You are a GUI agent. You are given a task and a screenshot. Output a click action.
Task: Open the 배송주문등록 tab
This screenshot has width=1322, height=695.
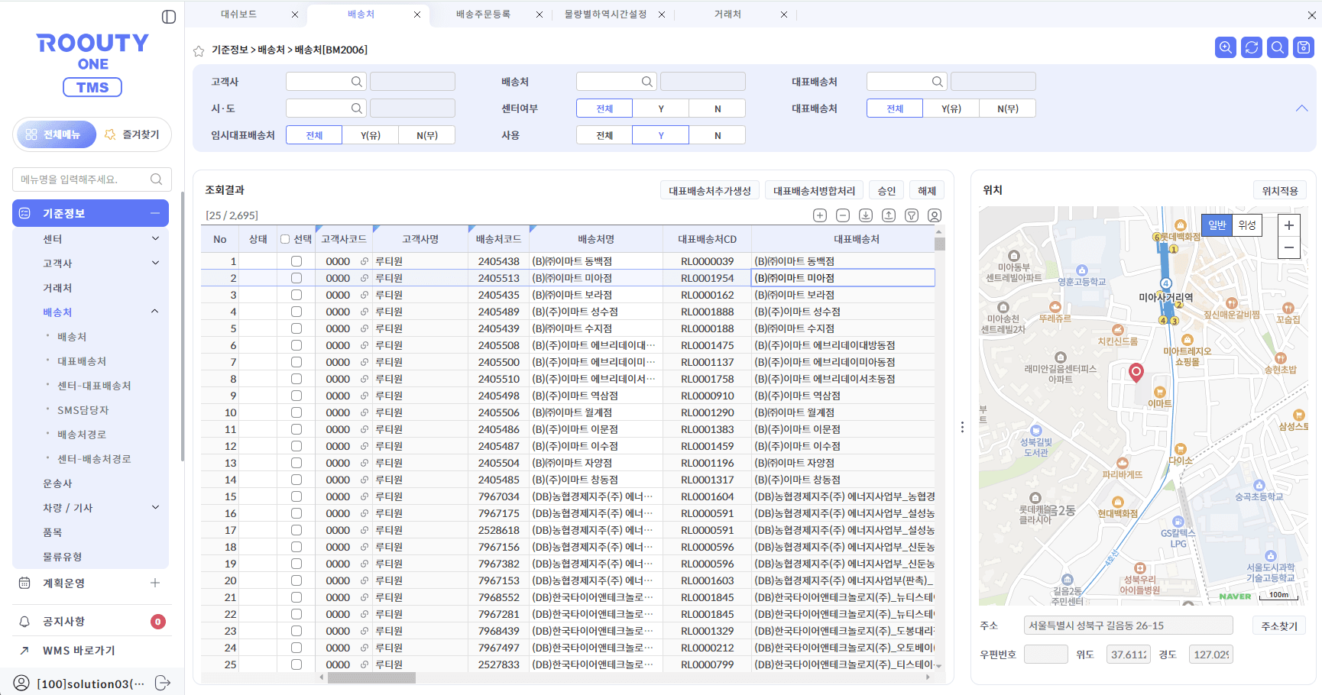pos(483,15)
